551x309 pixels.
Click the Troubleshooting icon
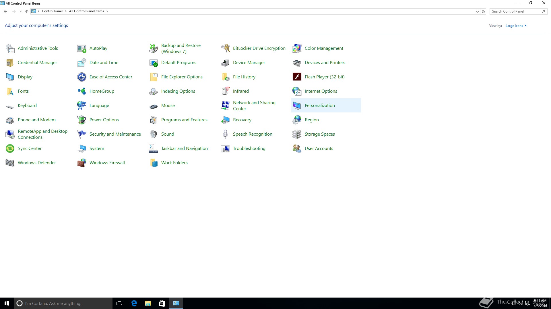pyautogui.click(x=225, y=148)
